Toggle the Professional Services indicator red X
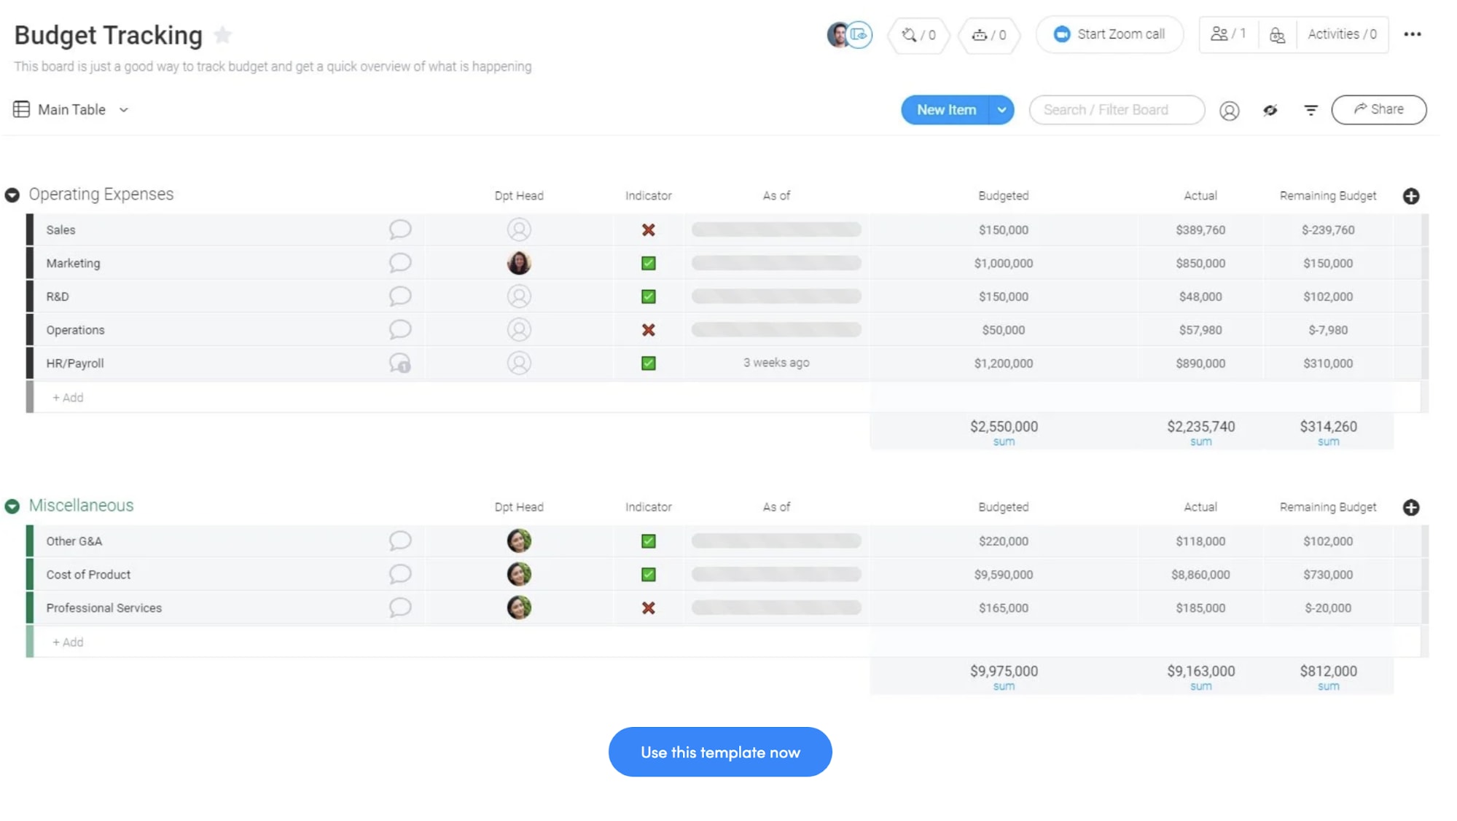 pyautogui.click(x=649, y=607)
